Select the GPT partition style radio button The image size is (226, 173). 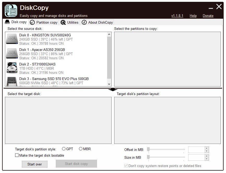pos(64,149)
